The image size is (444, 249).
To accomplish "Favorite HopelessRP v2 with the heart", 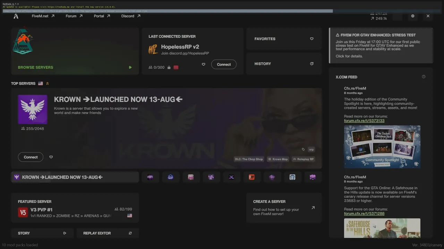I will pyautogui.click(x=204, y=64).
